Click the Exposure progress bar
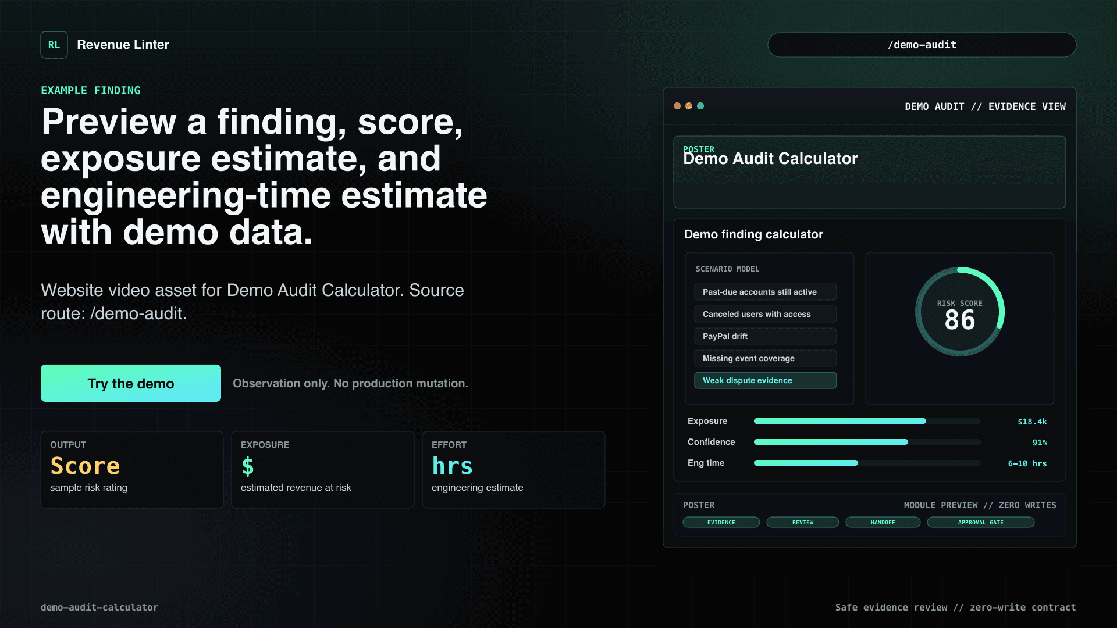The width and height of the screenshot is (1117, 628). [x=867, y=421]
